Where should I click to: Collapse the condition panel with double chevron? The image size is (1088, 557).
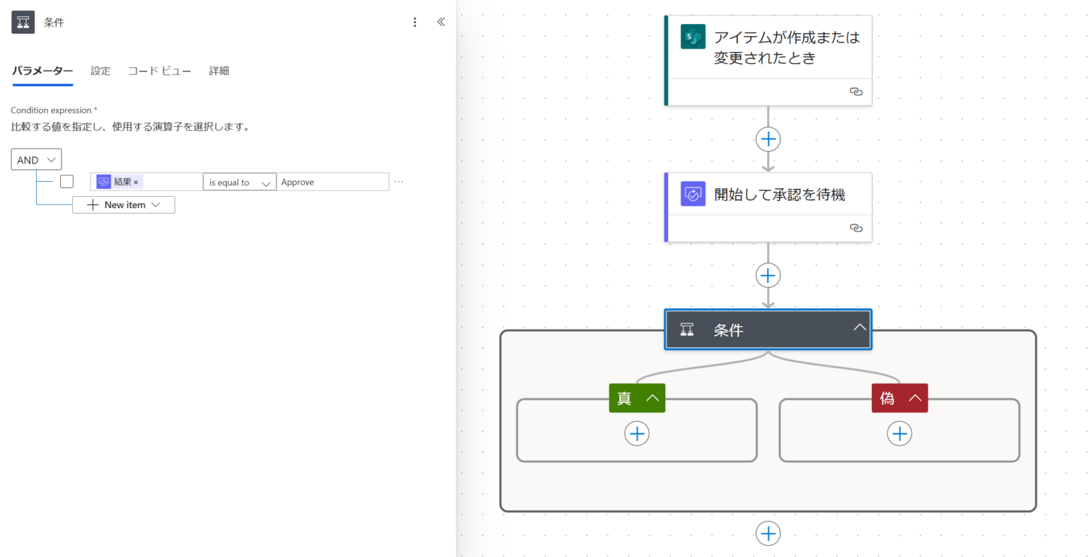[441, 22]
